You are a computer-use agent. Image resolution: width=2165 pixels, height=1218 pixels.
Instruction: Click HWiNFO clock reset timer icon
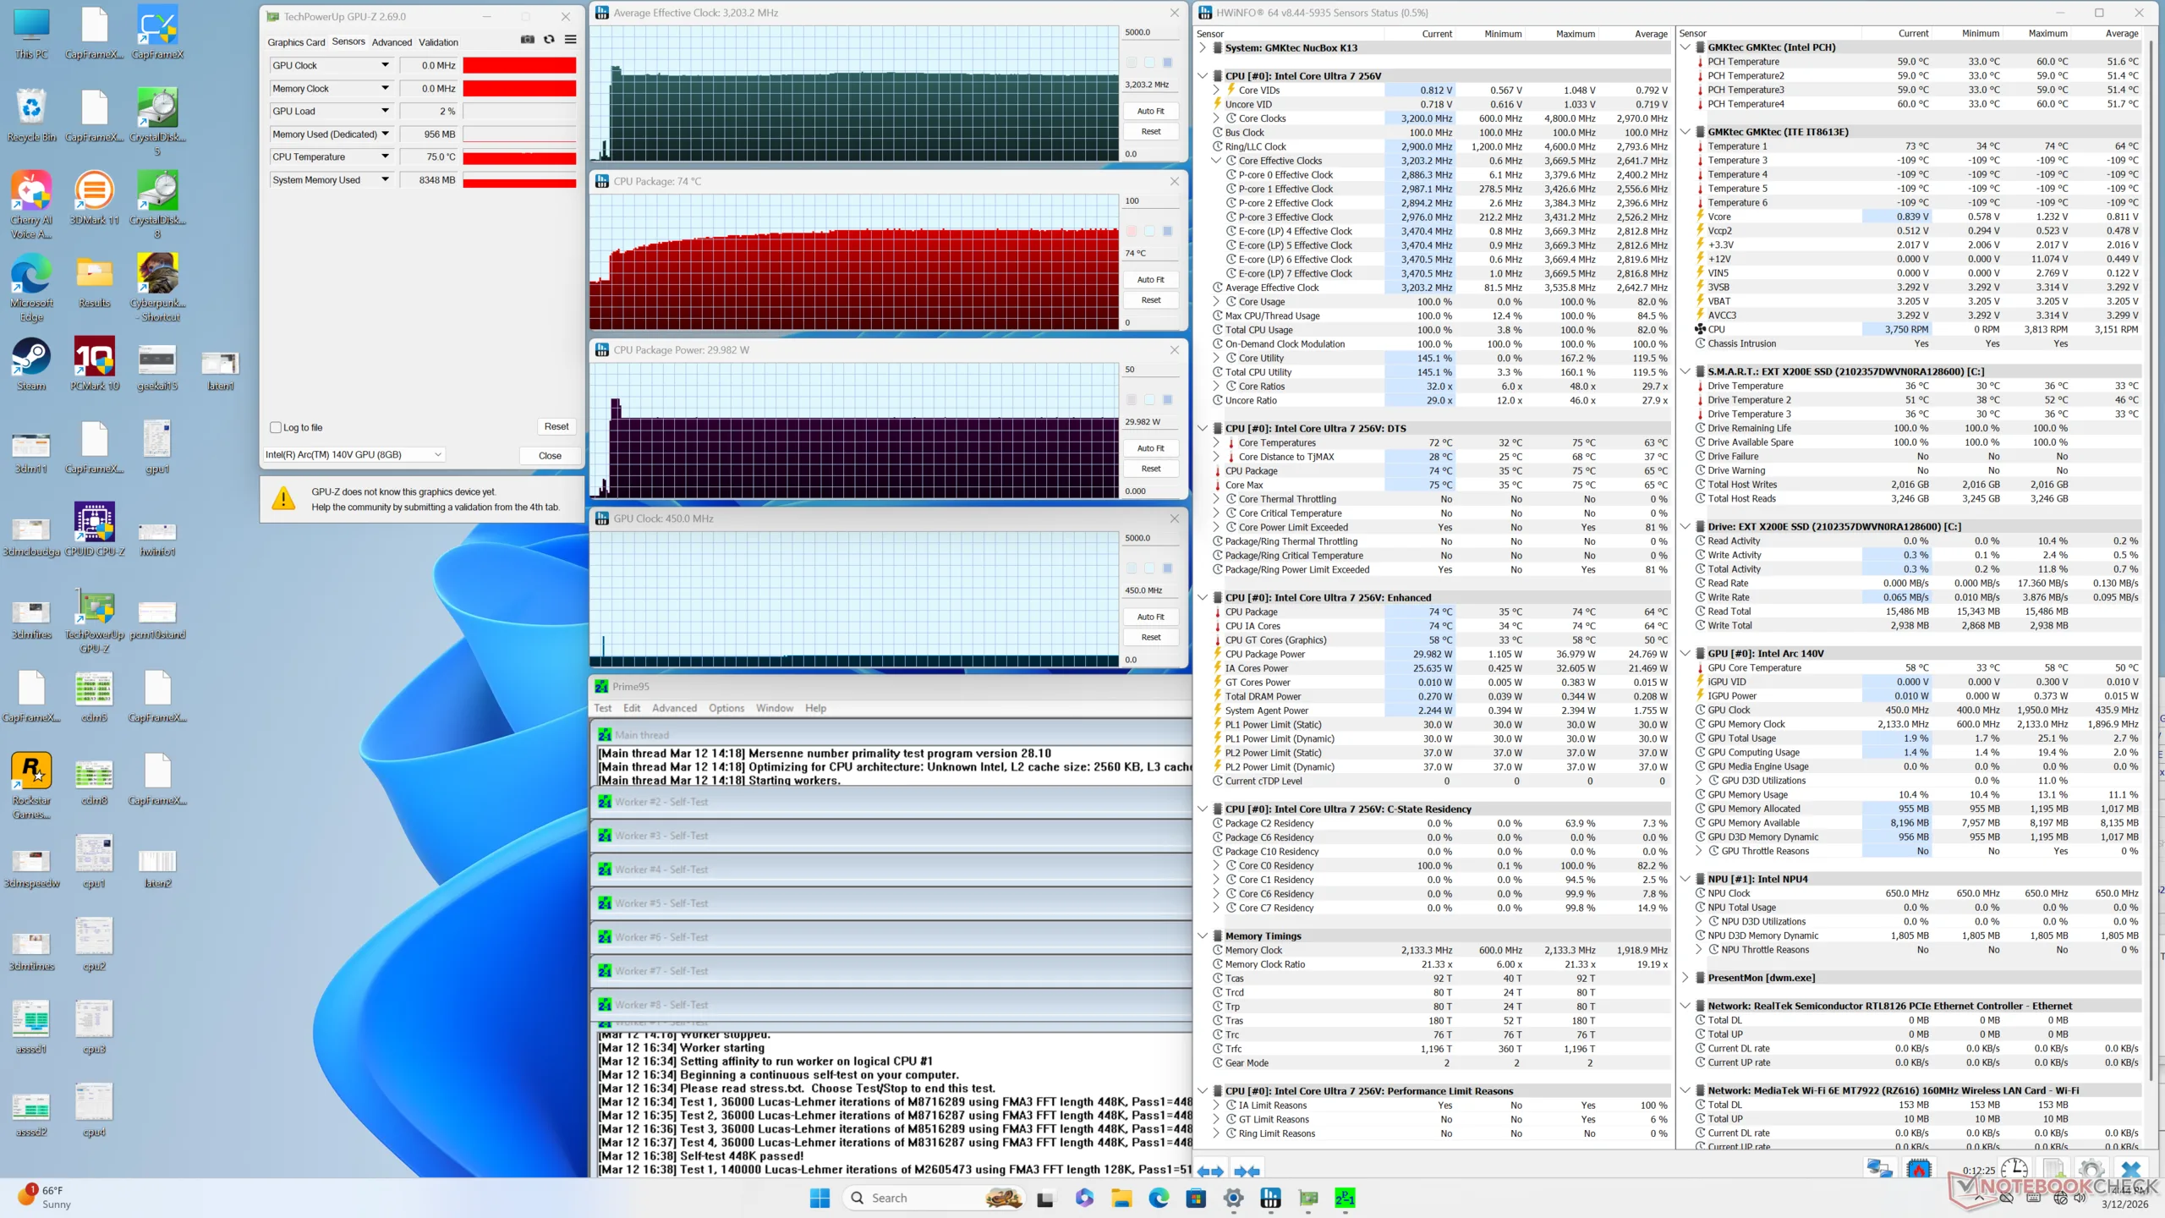[2014, 1169]
